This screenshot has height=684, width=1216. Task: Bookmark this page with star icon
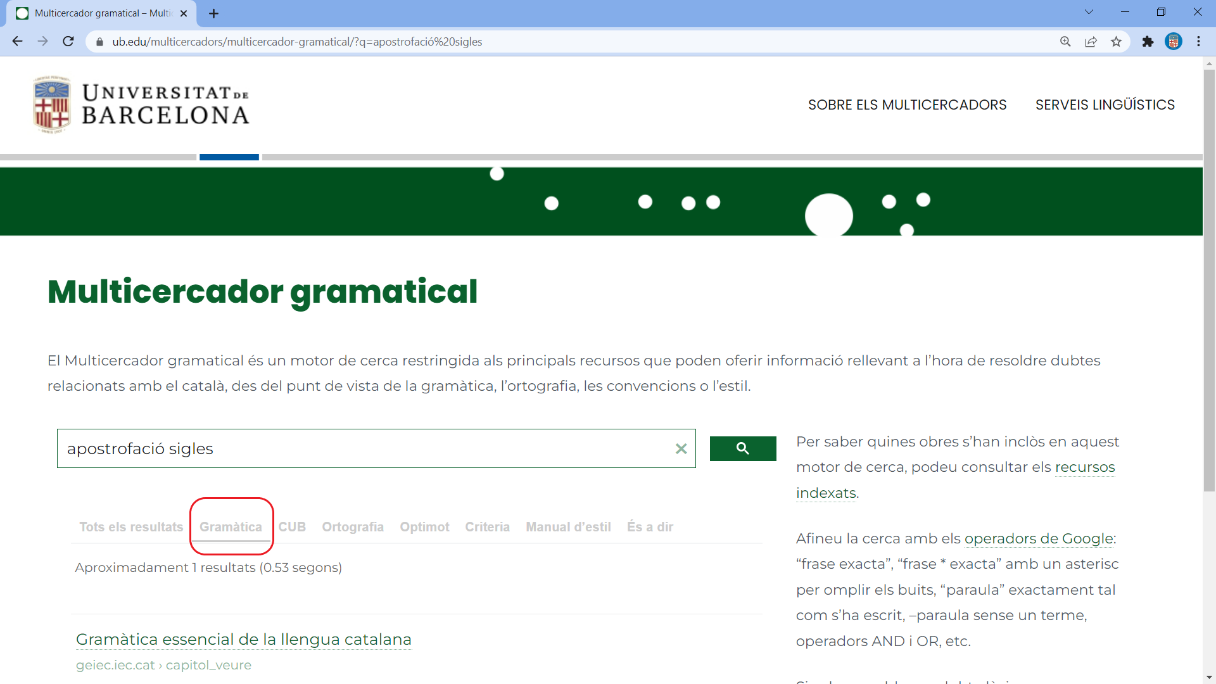[x=1116, y=42]
